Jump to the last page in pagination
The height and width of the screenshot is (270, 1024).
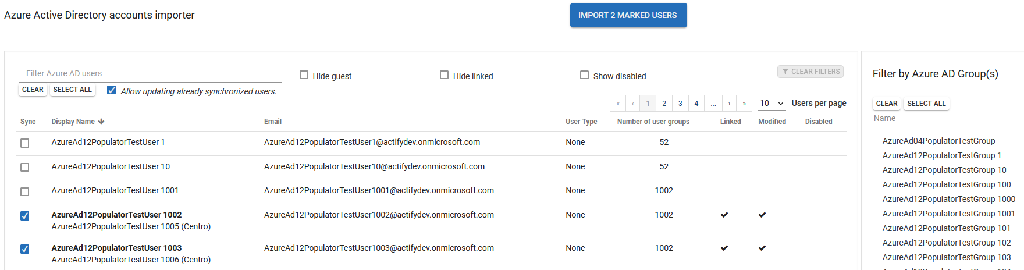[x=744, y=104]
